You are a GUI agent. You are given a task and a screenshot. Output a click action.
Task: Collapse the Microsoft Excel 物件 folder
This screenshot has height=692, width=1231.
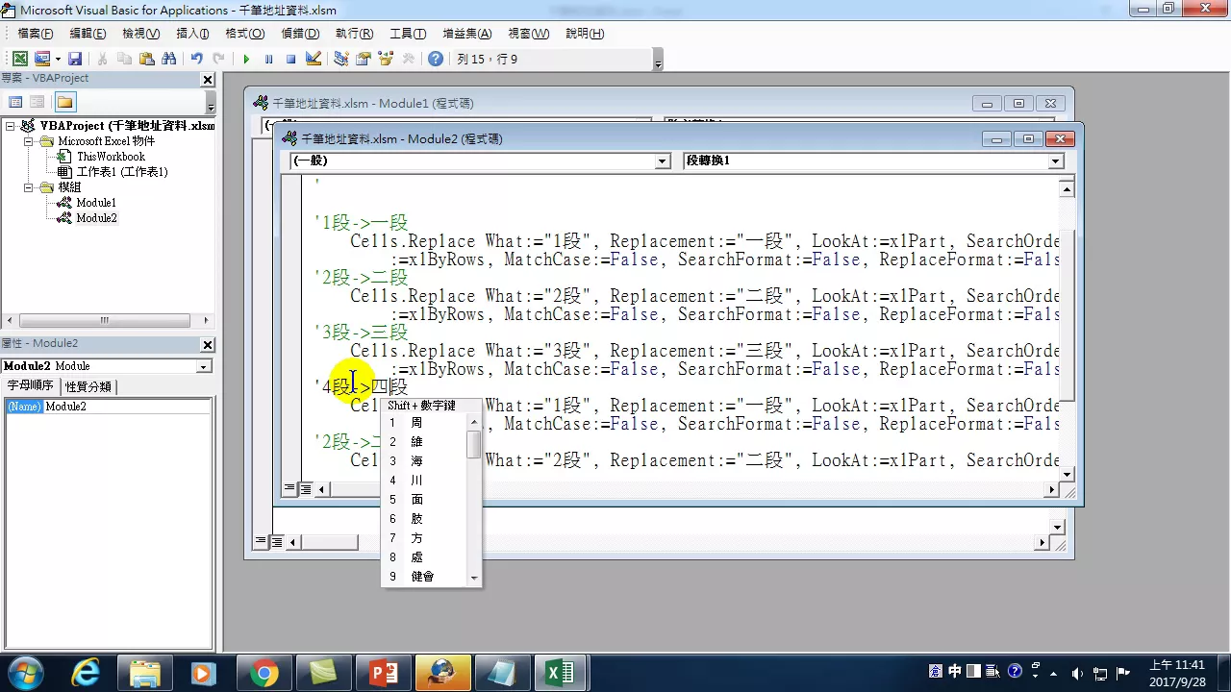click(29, 141)
